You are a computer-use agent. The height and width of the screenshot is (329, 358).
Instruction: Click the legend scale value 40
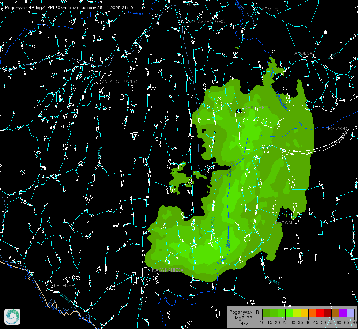point(308,323)
